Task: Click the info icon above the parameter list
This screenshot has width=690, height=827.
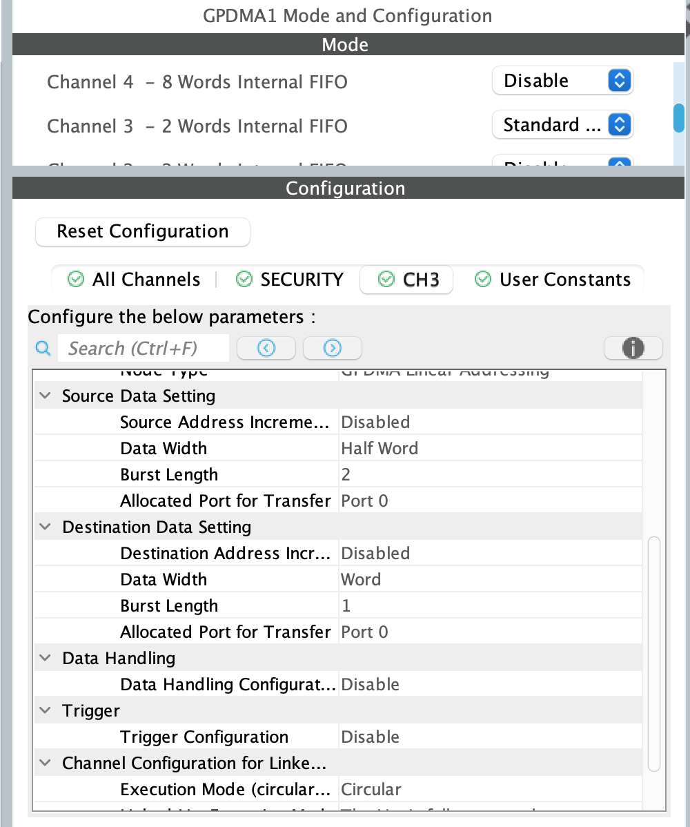Action: (x=633, y=348)
